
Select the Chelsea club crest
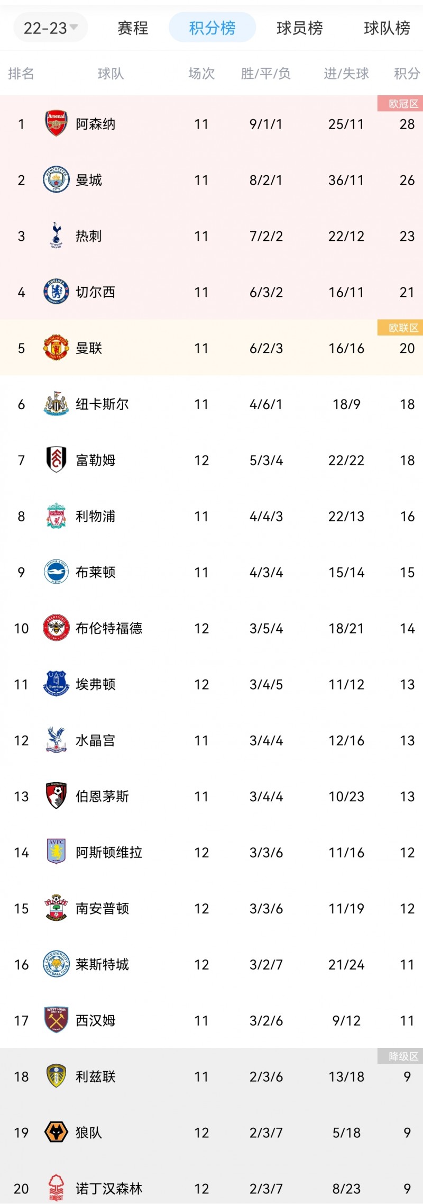pos(56,292)
